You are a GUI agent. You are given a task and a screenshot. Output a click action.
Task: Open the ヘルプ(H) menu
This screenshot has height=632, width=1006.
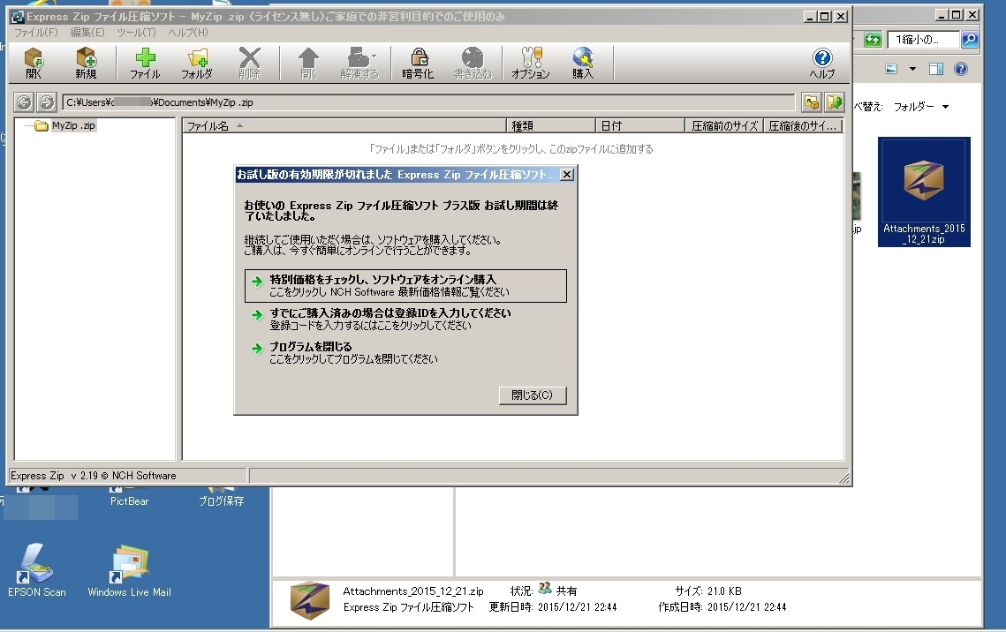click(188, 32)
